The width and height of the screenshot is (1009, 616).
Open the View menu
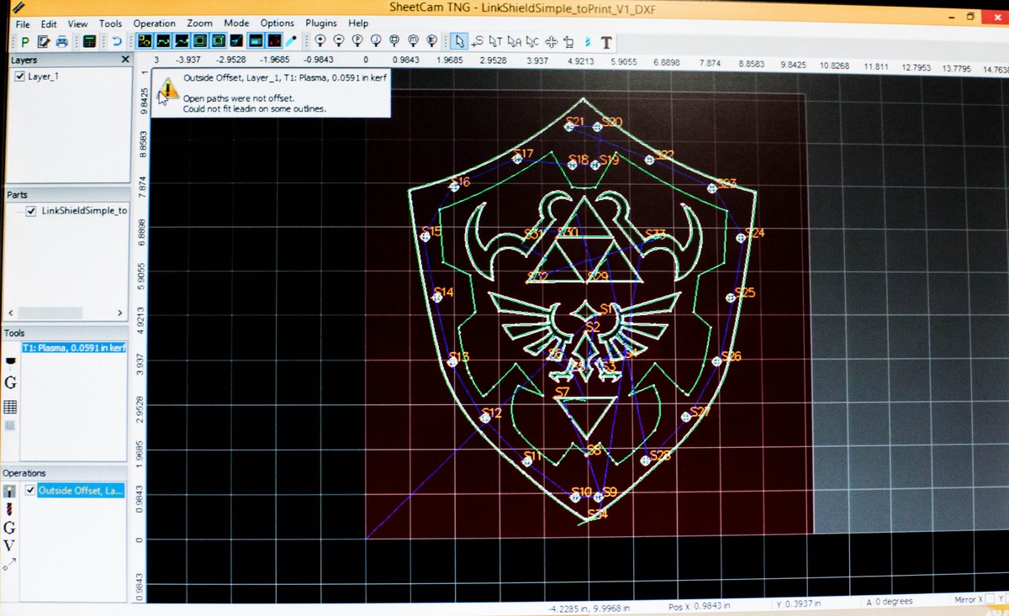[x=77, y=24]
